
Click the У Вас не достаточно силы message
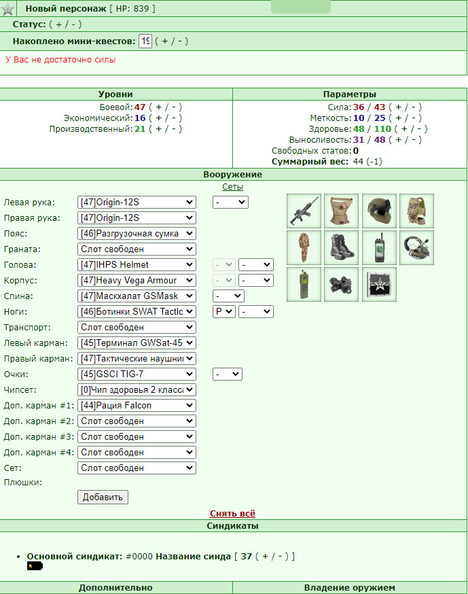coord(60,60)
